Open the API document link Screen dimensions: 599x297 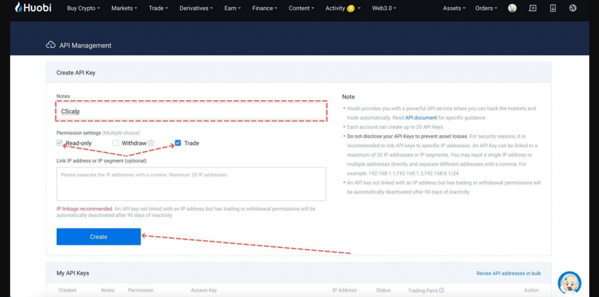point(421,118)
